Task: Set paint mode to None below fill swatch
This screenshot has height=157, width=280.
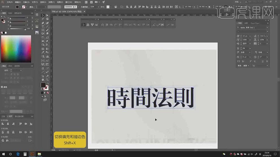Action: (48, 93)
